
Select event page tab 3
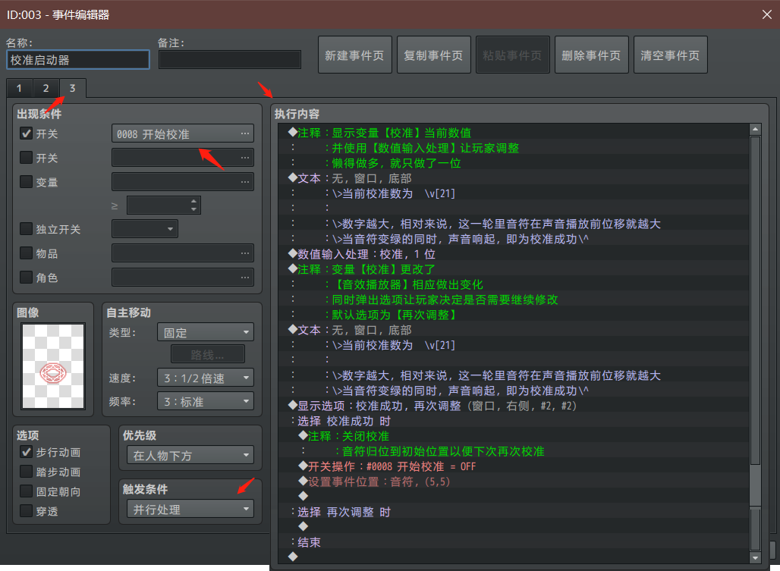click(x=73, y=88)
